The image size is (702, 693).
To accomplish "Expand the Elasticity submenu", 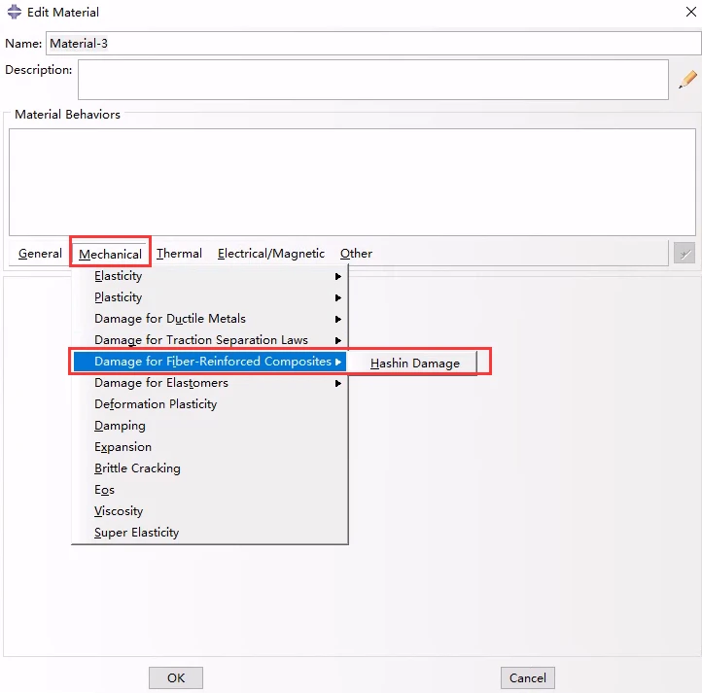I will pyautogui.click(x=210, y=276).
